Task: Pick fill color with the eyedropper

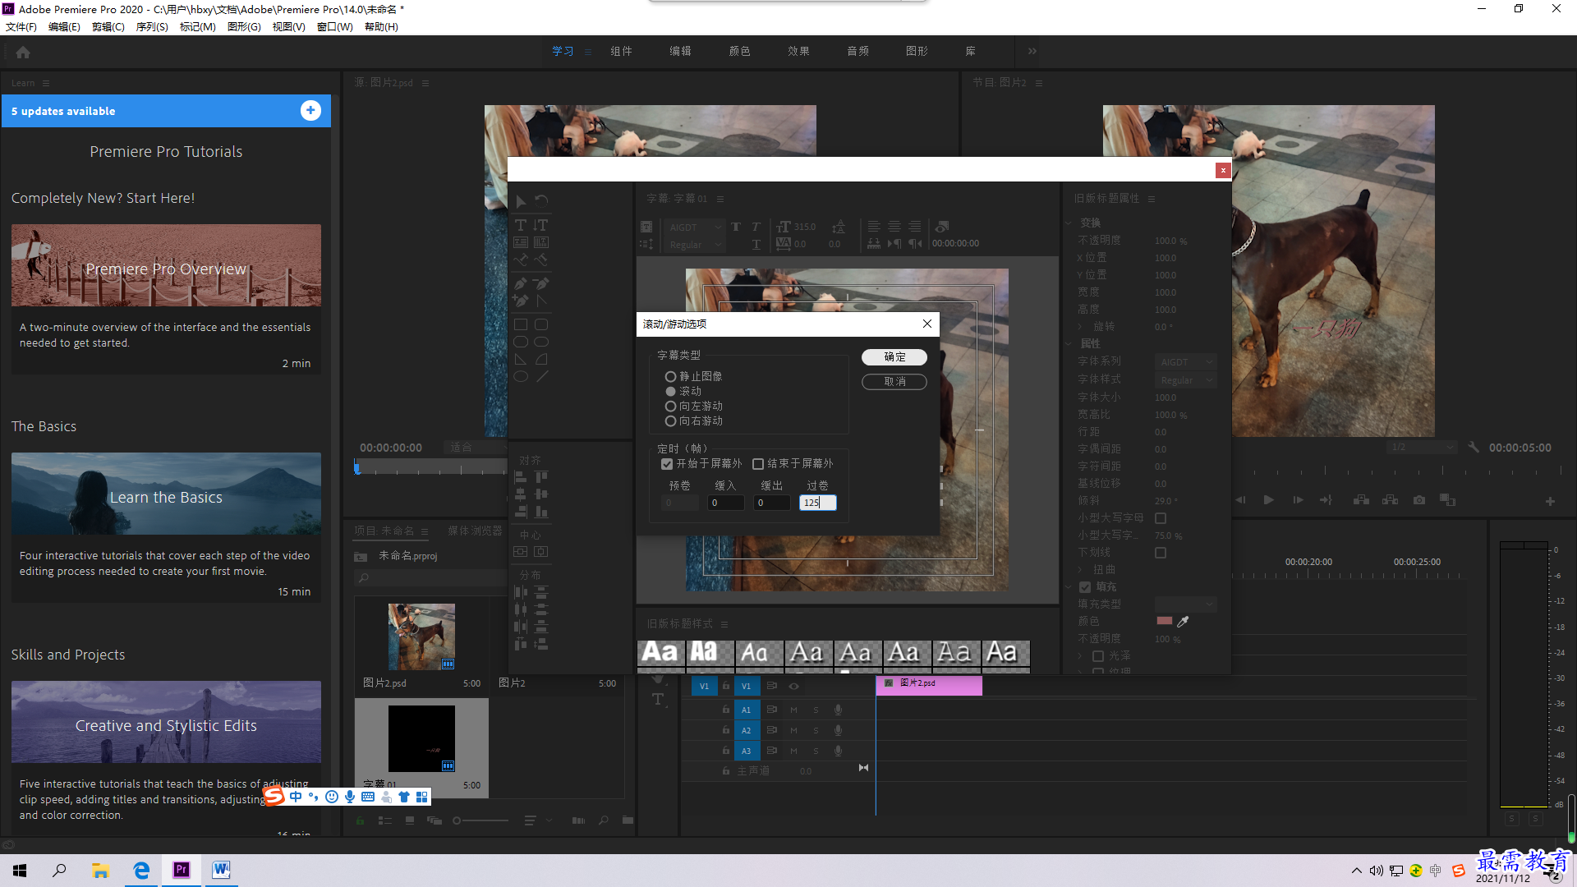Action: point(1183,622)
